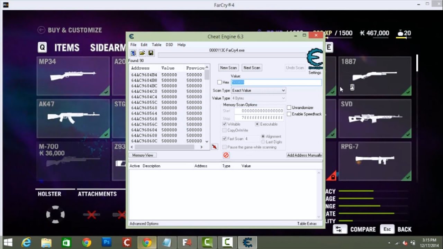
Task: Click the Next Scan button
Action: click(252, 68)
